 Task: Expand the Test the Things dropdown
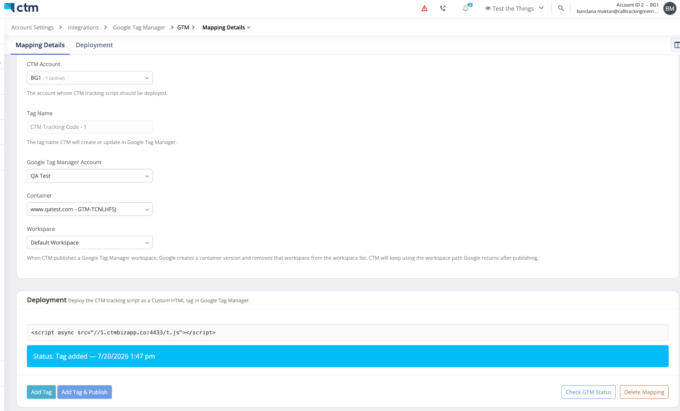click(x=514, y=8)
